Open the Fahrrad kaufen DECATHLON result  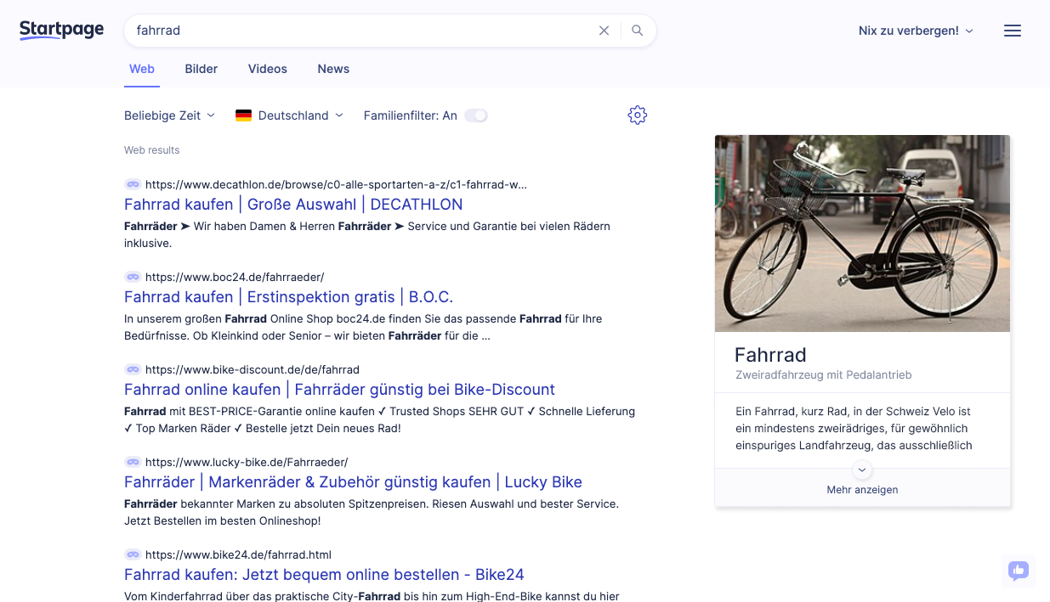point(293,205)
